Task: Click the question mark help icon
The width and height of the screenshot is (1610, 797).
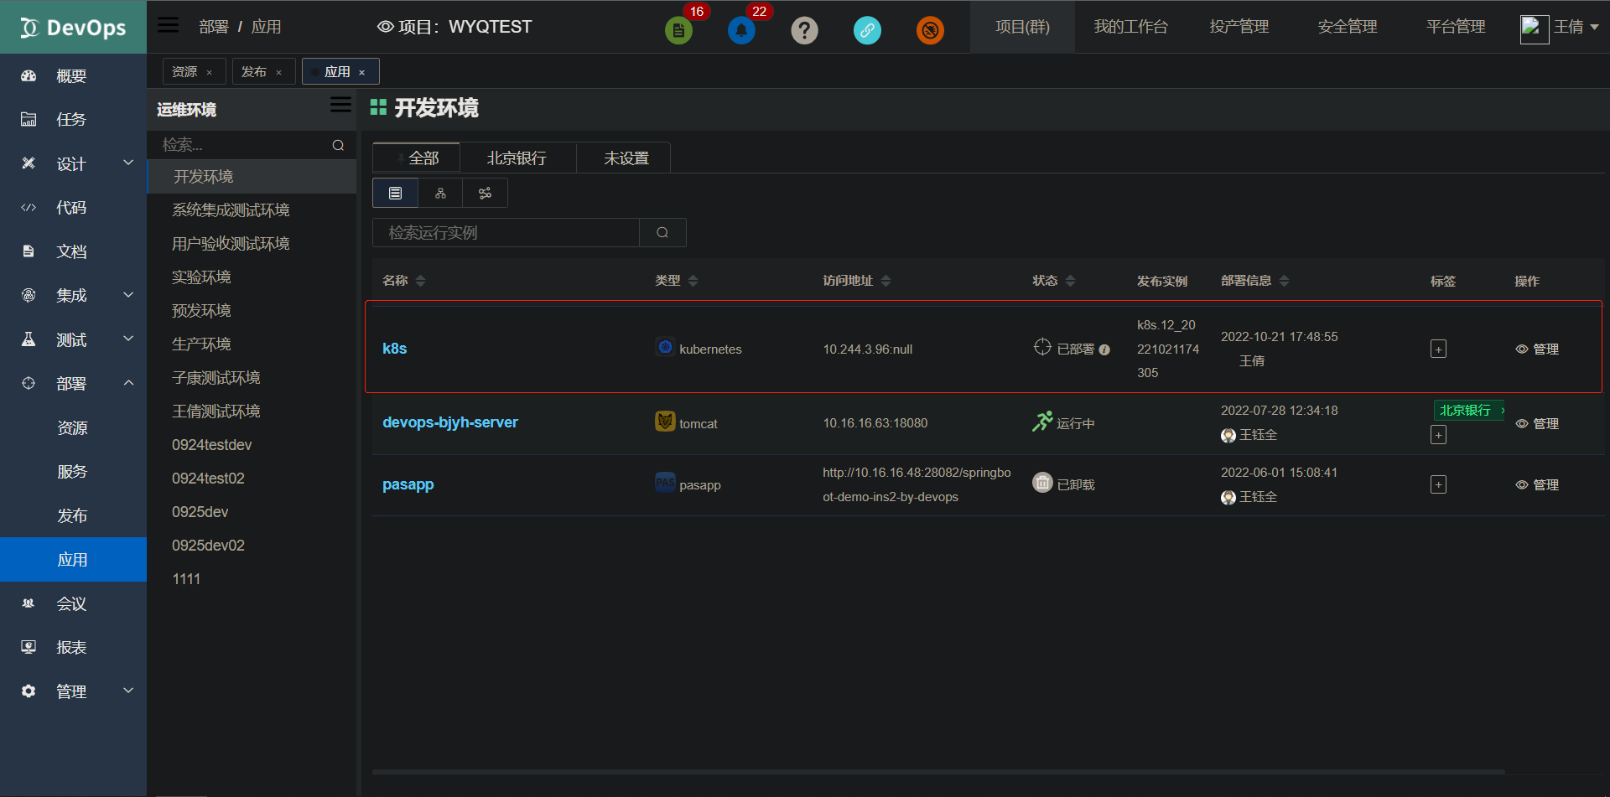Action: point(804,29)
